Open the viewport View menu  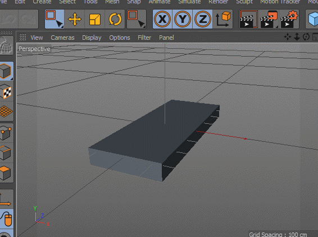pyautogui.click(x=37, y=38)
